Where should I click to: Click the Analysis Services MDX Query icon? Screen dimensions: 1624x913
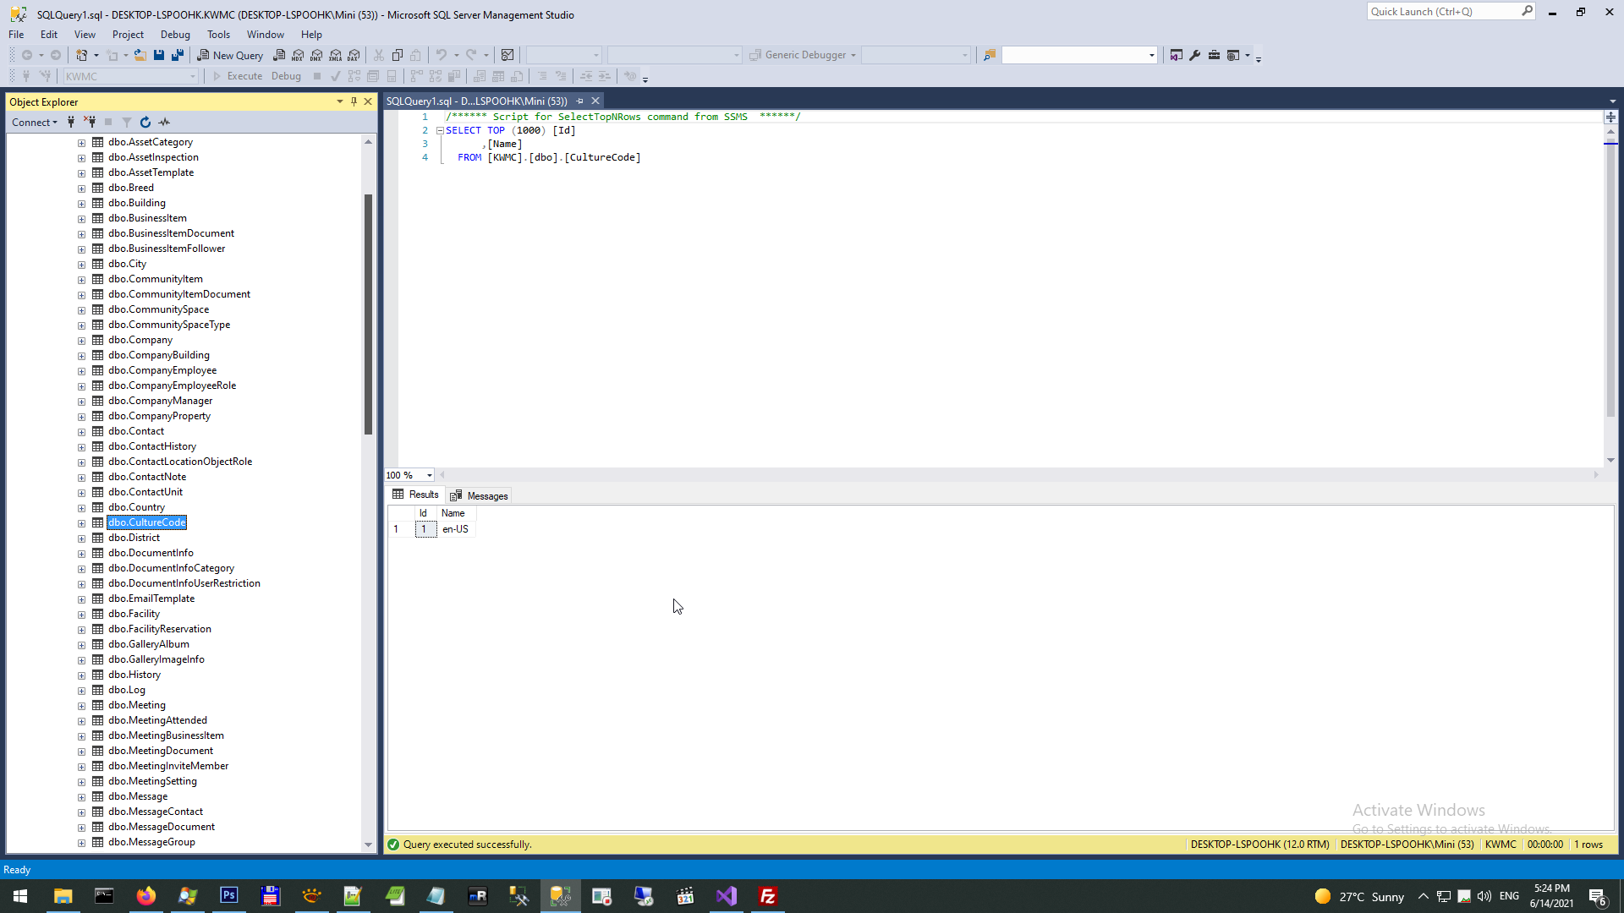[298, 55]
